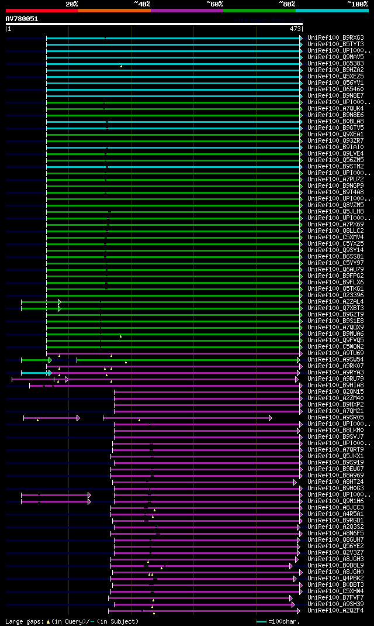Click the 473 query end position label
This screenshot has height=626, width=374.
[x=296, y=29]
